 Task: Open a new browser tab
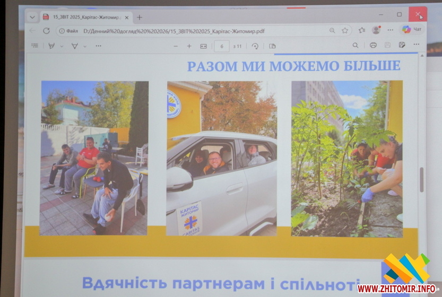coord(140,17)
